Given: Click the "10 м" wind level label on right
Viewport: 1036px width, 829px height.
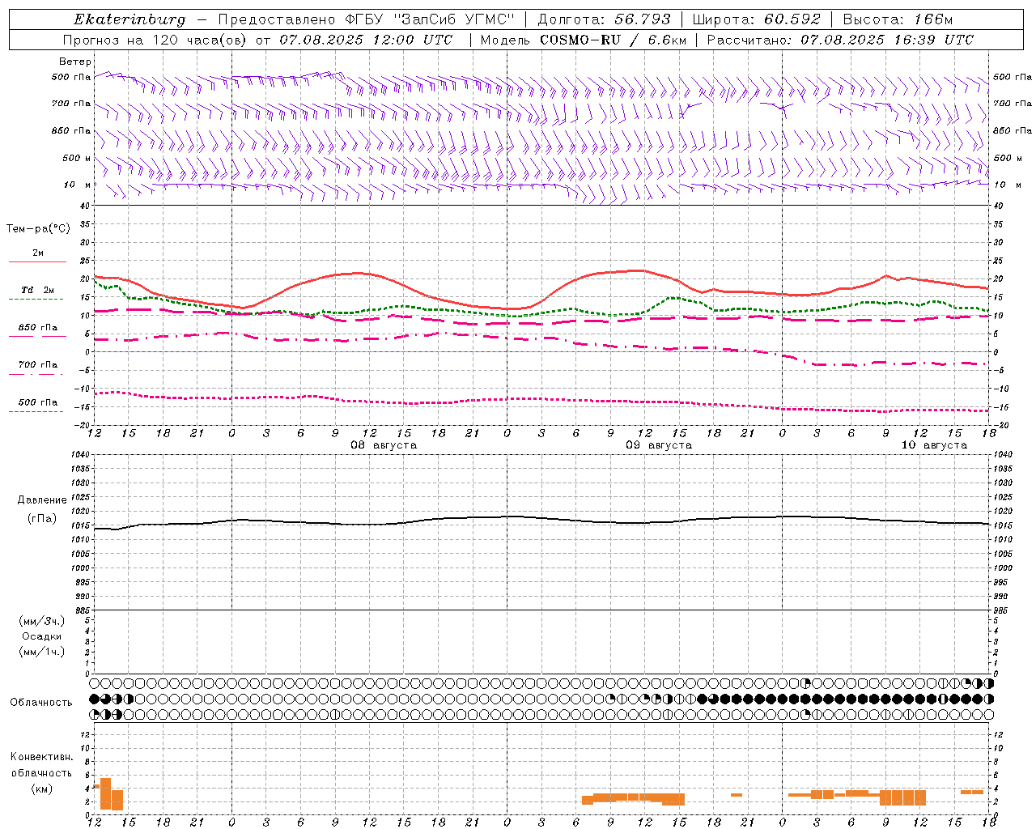Looking at the screenshot, I should pyautogui.click(x=1007, y=185).
